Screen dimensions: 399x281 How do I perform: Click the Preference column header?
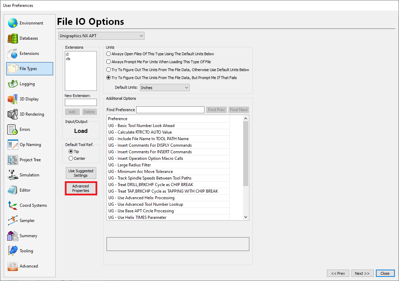[168, 119]
